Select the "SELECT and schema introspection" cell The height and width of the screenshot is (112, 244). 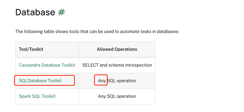(117, 65)
